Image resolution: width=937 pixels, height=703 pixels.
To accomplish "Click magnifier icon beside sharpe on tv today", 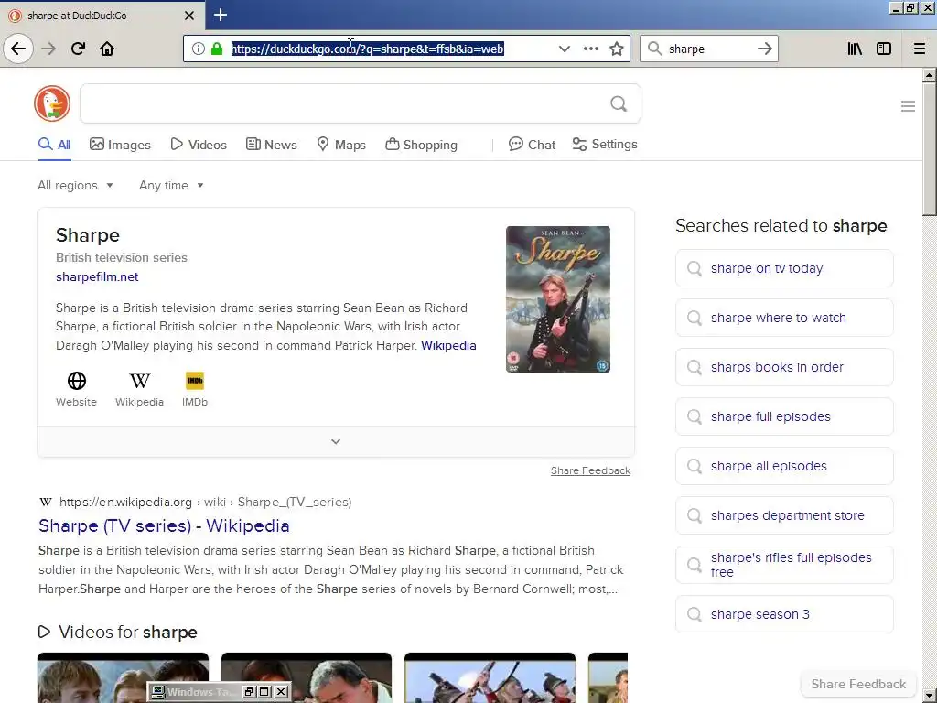I will [695, 268].
